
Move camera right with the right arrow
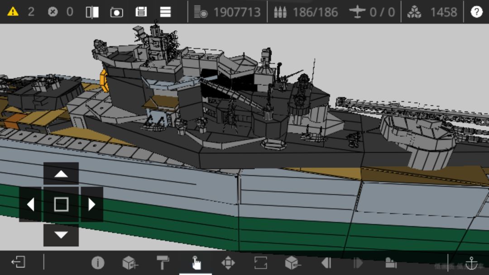point(91,204)
